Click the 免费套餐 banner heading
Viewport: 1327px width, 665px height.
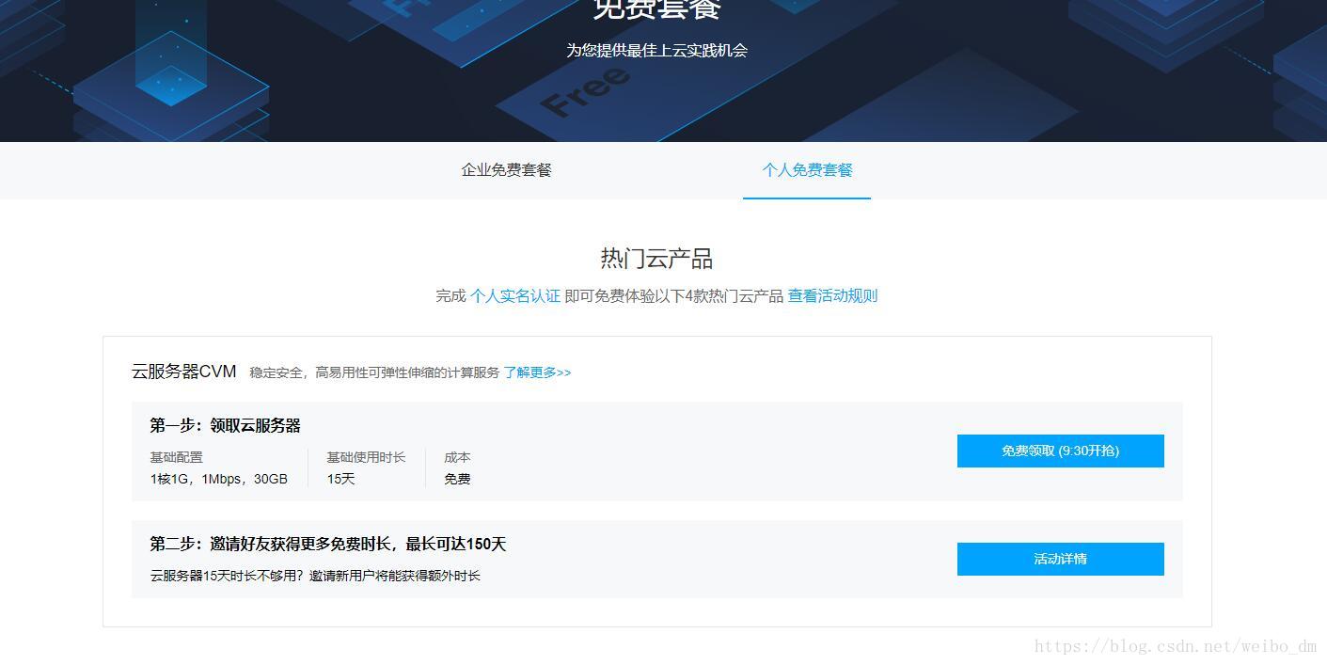coord(657,9)
